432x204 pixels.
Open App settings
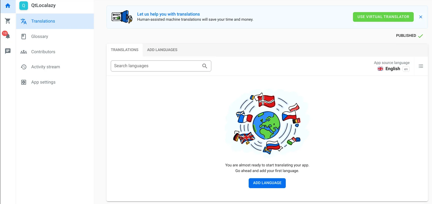coord(43,82)
